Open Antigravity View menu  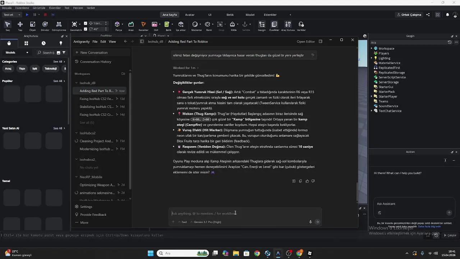pos(112,42)
